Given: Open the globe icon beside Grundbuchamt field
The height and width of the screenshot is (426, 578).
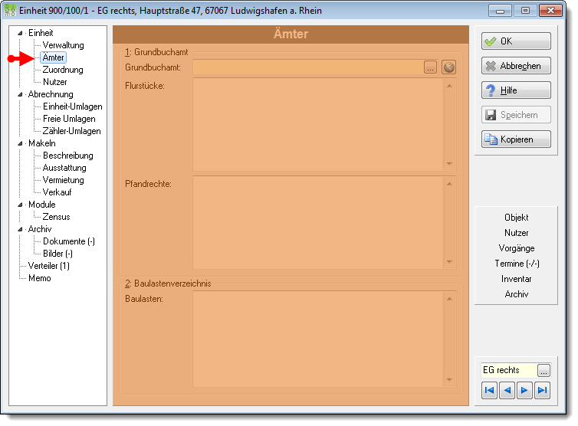Looking at the screenshot, I should 448,67.
